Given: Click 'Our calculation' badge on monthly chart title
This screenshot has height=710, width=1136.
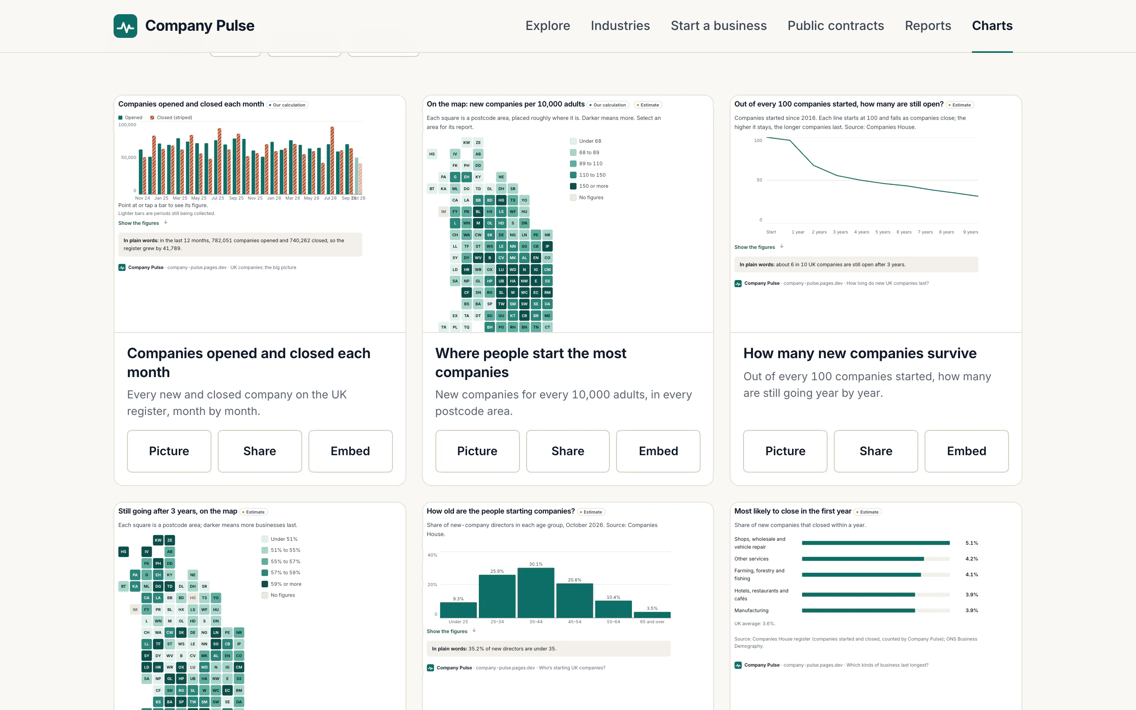Looking at the screenshot, I should click(x=288, y=105).
